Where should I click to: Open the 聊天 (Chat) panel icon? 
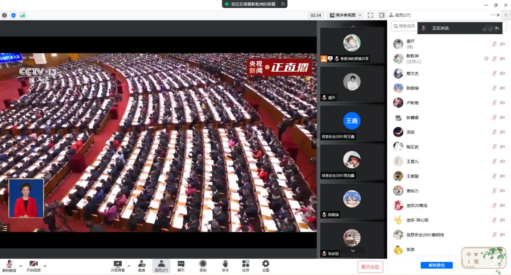click(181, 266)
